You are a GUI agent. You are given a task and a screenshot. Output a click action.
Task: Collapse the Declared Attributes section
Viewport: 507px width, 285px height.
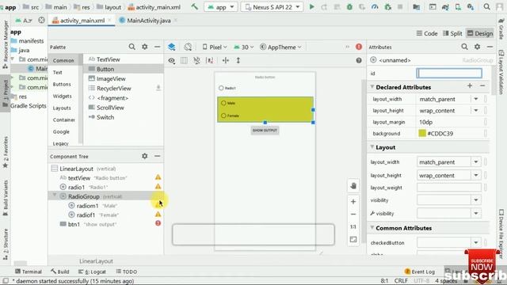[372, 87]
